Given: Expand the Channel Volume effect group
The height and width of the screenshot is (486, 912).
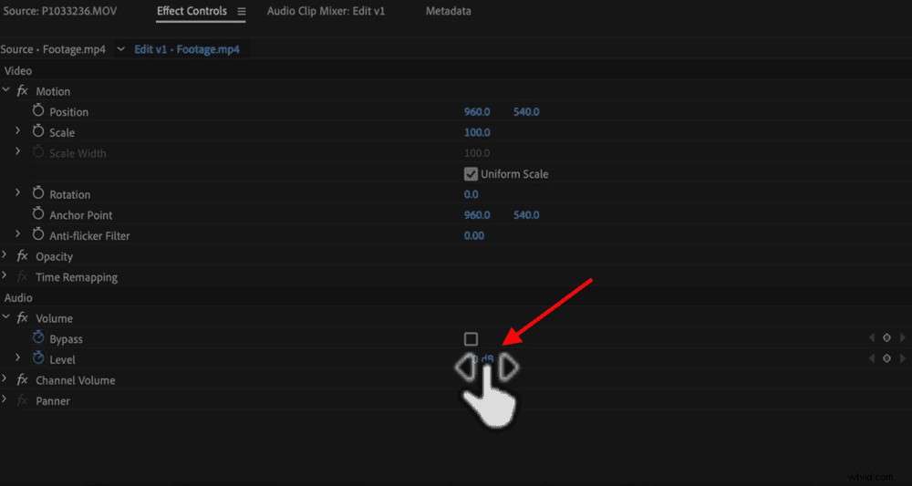Looking at the screenshot, I should [x=5, y=379].
